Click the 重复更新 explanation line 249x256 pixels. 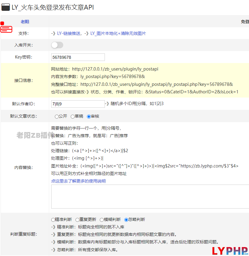coord(114,234)
